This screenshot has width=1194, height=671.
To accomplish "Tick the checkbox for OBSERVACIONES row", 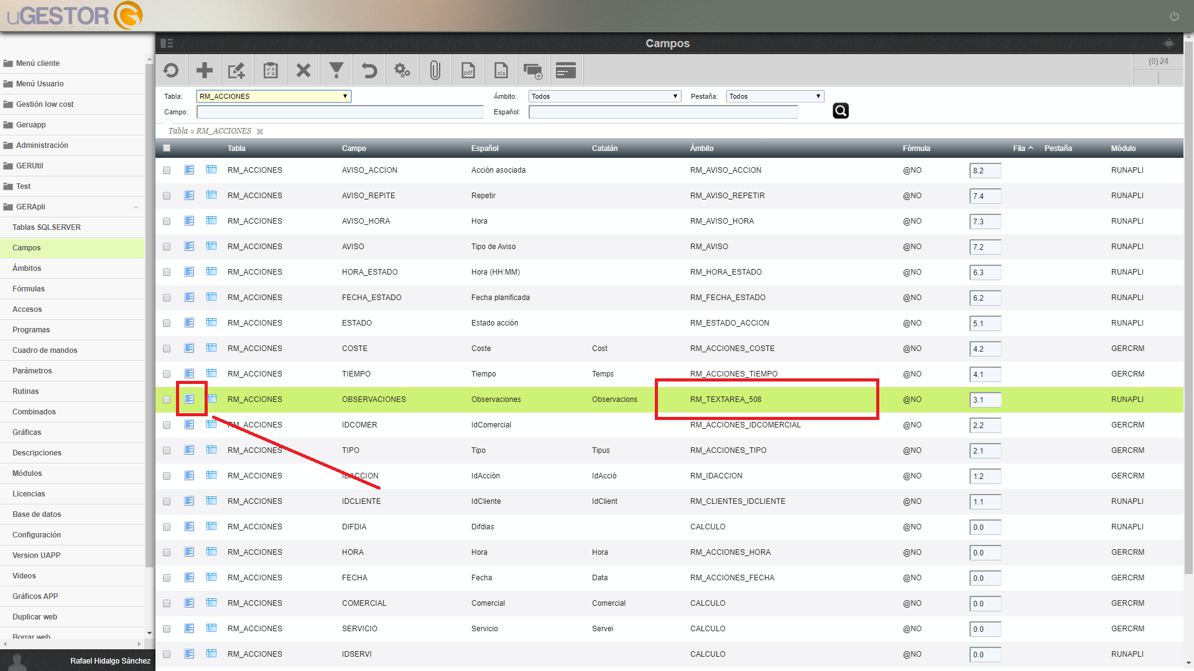I will pyautogui.click(x=167, y=399).
